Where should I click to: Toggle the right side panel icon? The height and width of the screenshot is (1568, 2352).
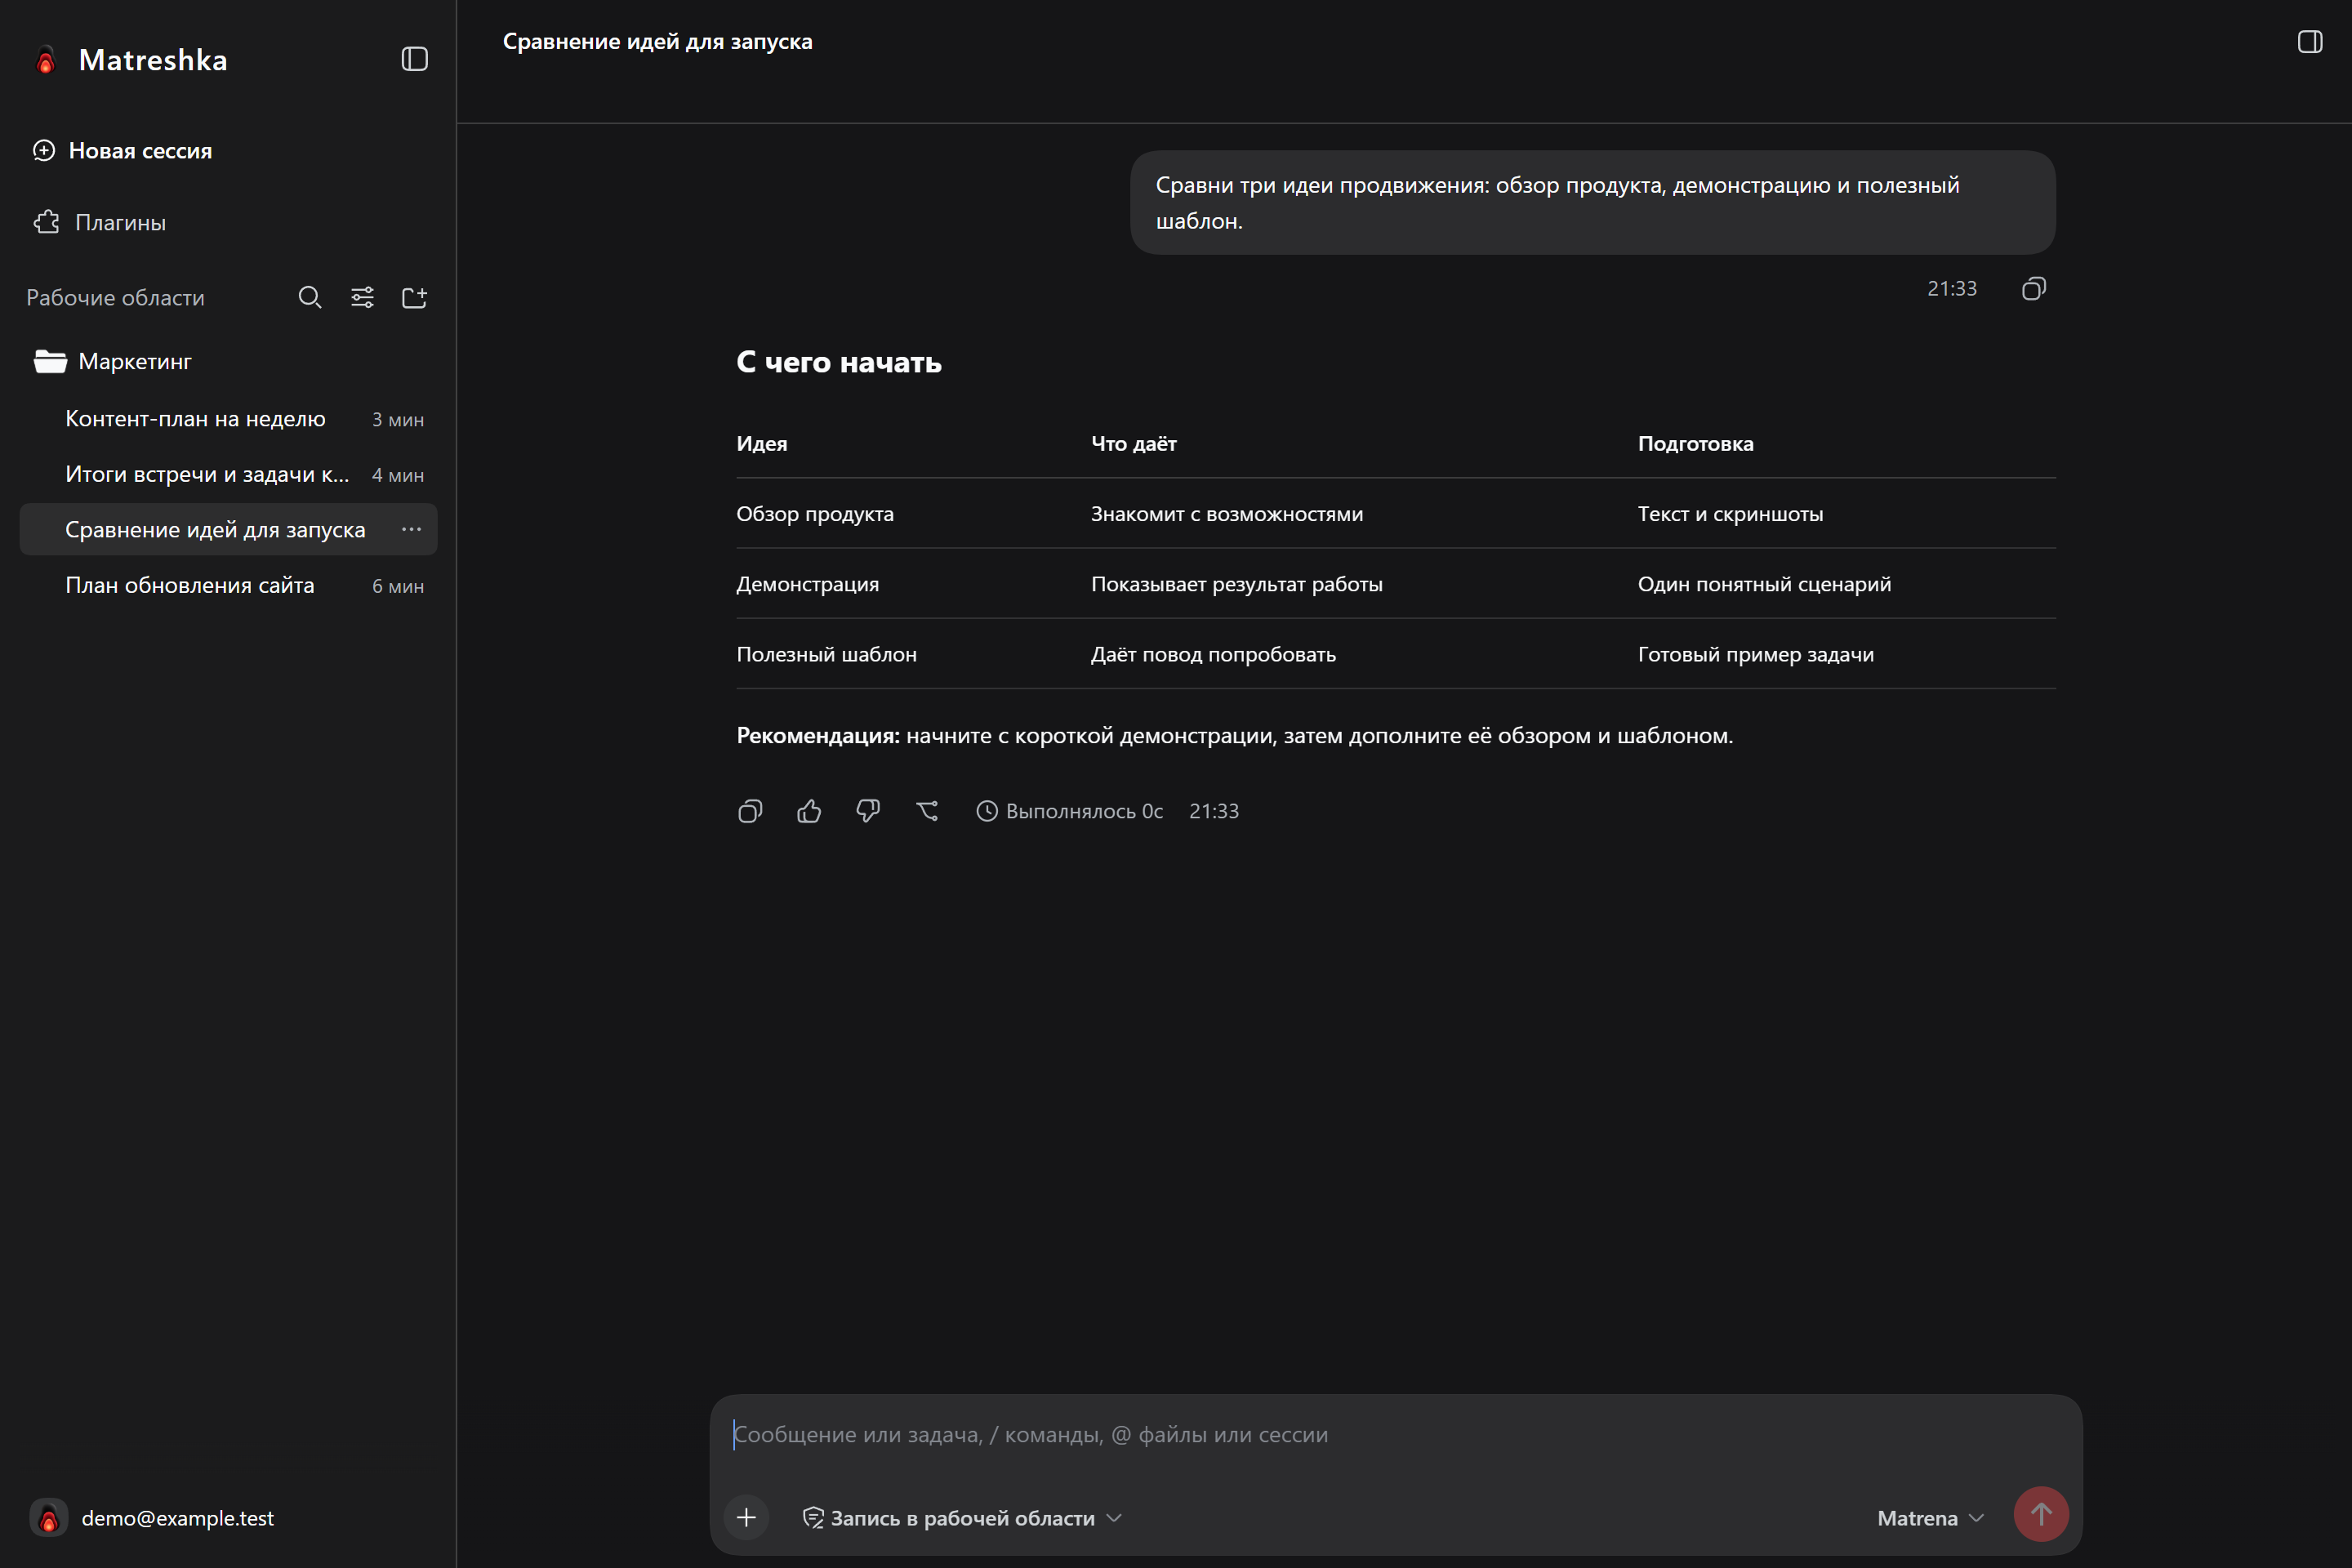click(2310, 41)
